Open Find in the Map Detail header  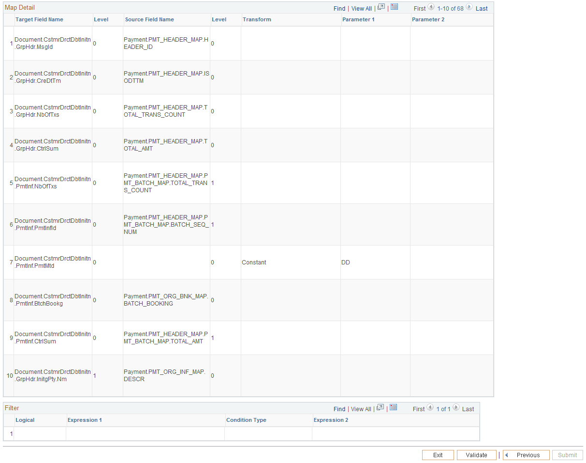339,8
